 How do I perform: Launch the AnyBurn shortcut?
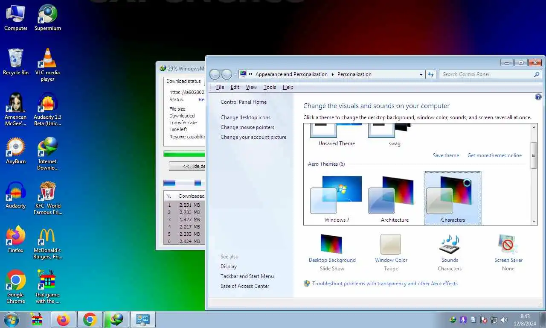click(16, 151)
